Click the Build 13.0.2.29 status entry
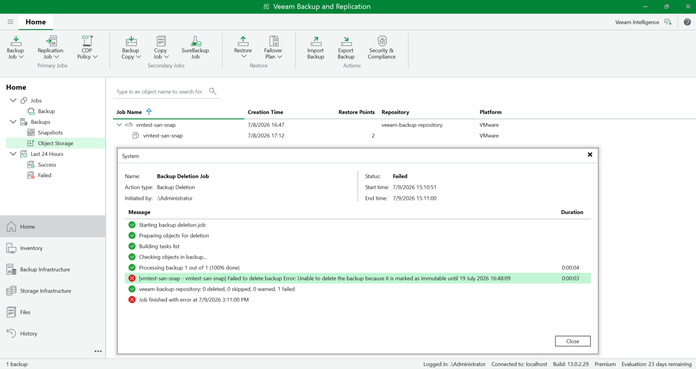This screenshot has height=369, width=696. pyautogui.click(x=571, y=364)
